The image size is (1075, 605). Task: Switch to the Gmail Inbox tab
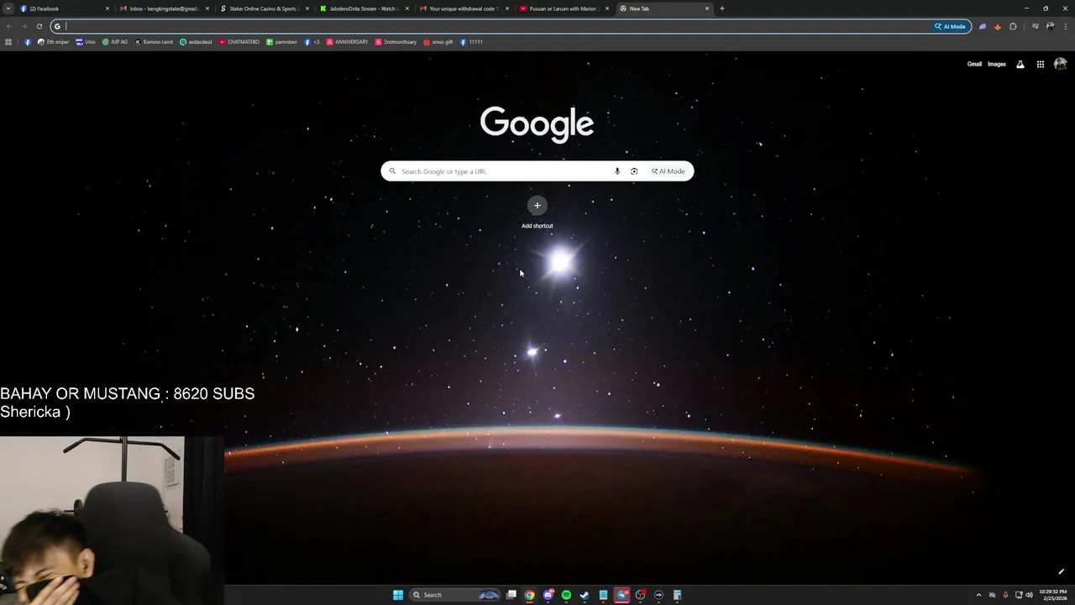click(x=163, y=8)
